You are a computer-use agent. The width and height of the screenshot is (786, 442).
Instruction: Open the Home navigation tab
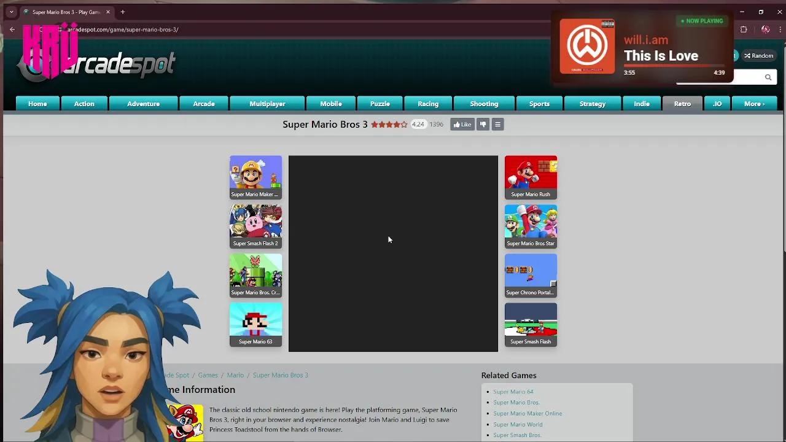[x=37, y=104]
